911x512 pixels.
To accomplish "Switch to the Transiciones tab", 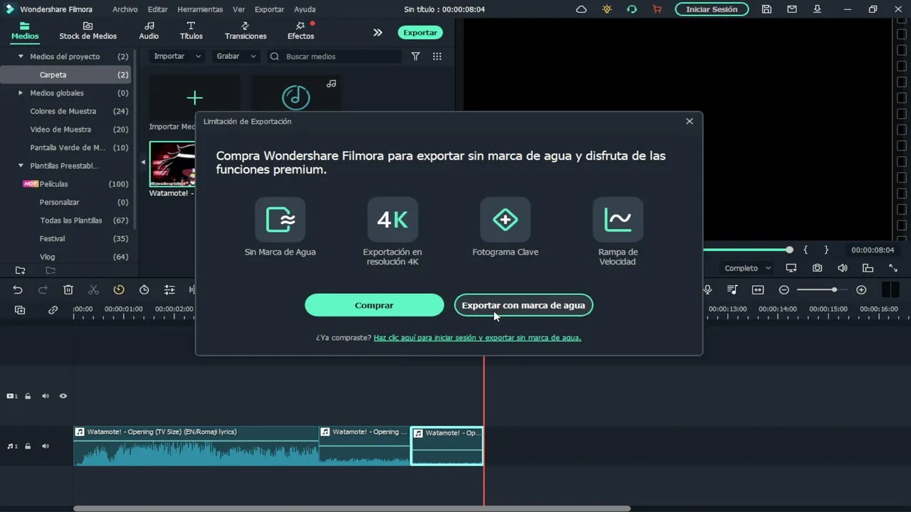I will click(246, 31).
